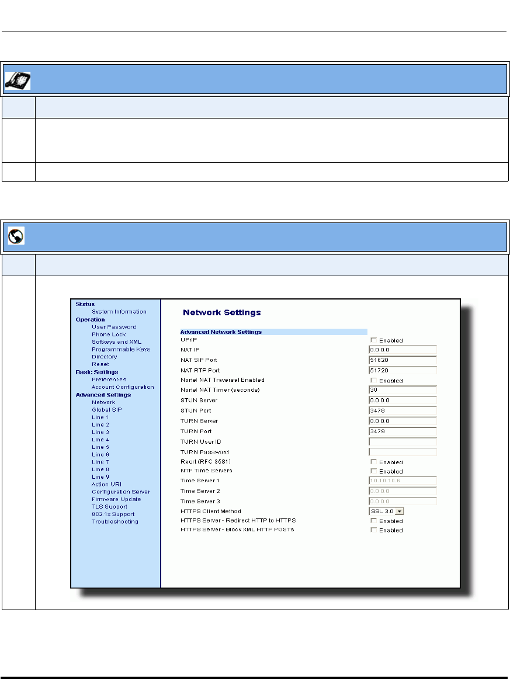Open Account Configuration page

[123, 387]
